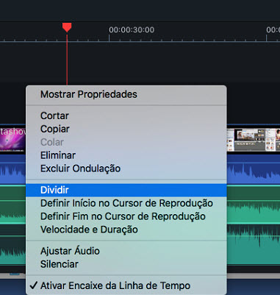Image resolution: width=280 pixels, height=295 pixels.
Task: Open Velocidade e Duração option
Action: (126, 230)
